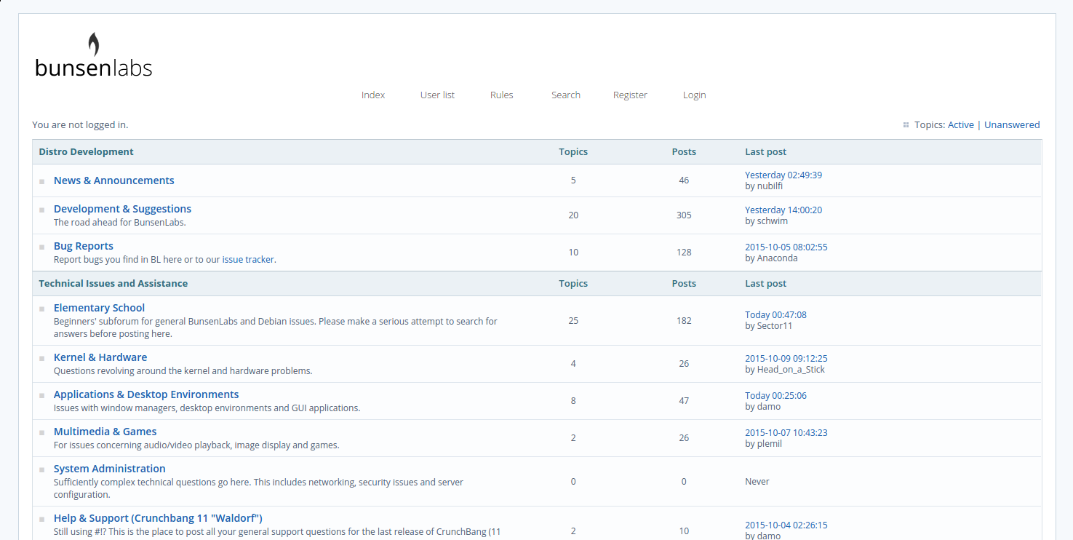The height and width of the screenshot is (540, 1073).
Task: Click Login in the navigation
Action: click(x=695, y=95)
